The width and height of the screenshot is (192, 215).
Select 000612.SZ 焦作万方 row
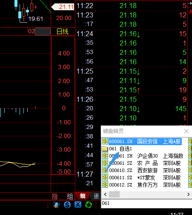click(x=141, y=185)
